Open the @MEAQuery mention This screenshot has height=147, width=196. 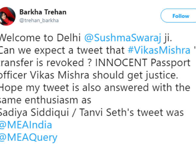click(28, 138)
